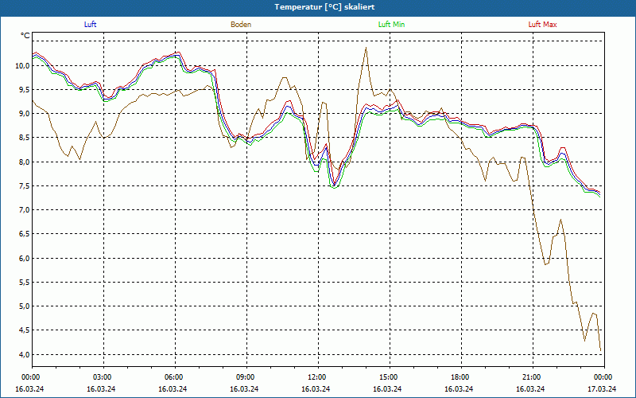Select the brown 'Boden' legend label
Image resolution: width=636 pixels, height=398 pixels.
241,25
